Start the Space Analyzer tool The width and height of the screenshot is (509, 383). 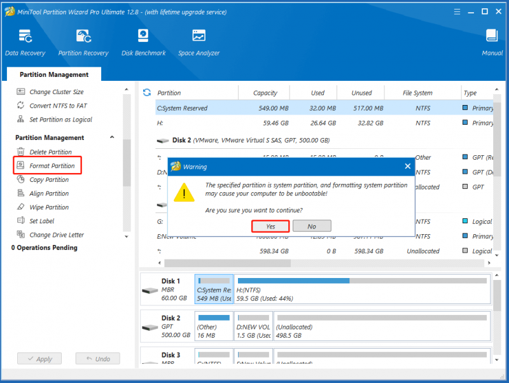click(199, 43)
